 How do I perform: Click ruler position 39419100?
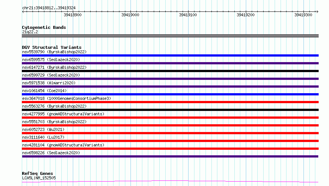click(x=188, y=15)
